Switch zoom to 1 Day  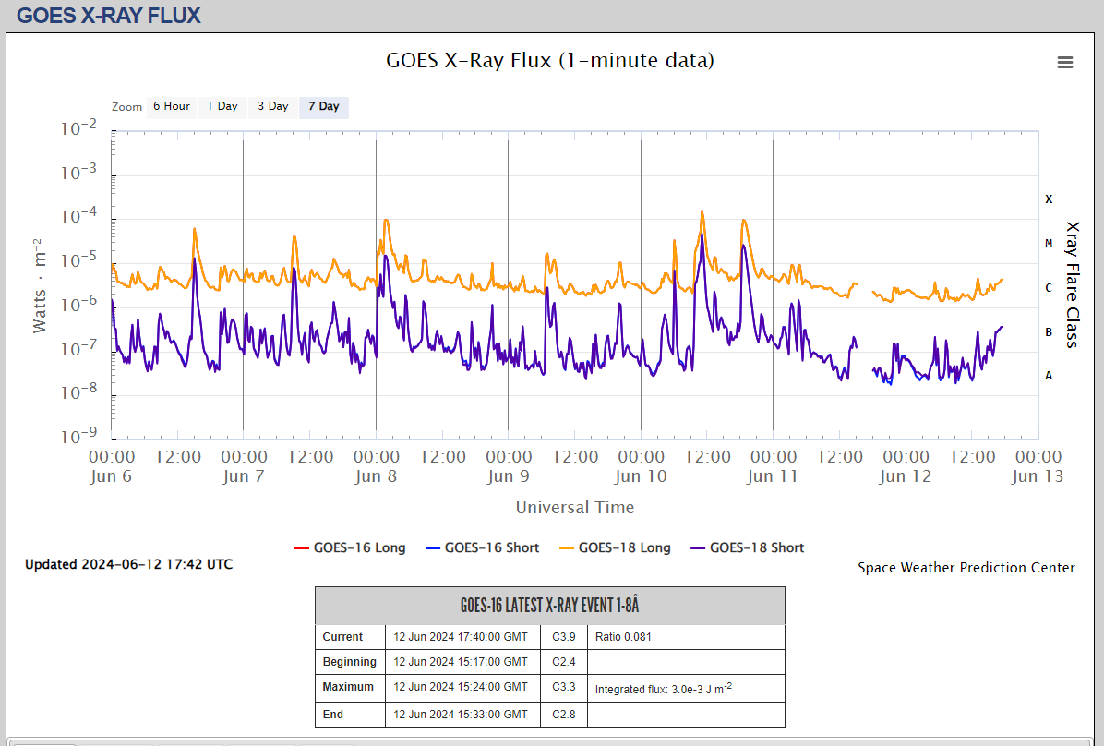222,107
